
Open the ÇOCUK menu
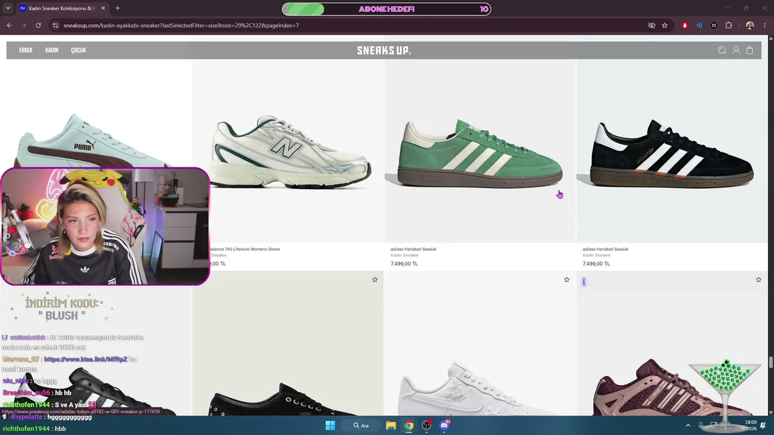point(79,50)
